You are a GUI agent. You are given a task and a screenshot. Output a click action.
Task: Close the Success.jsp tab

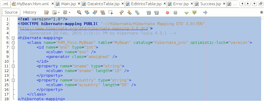pos(224,4)
